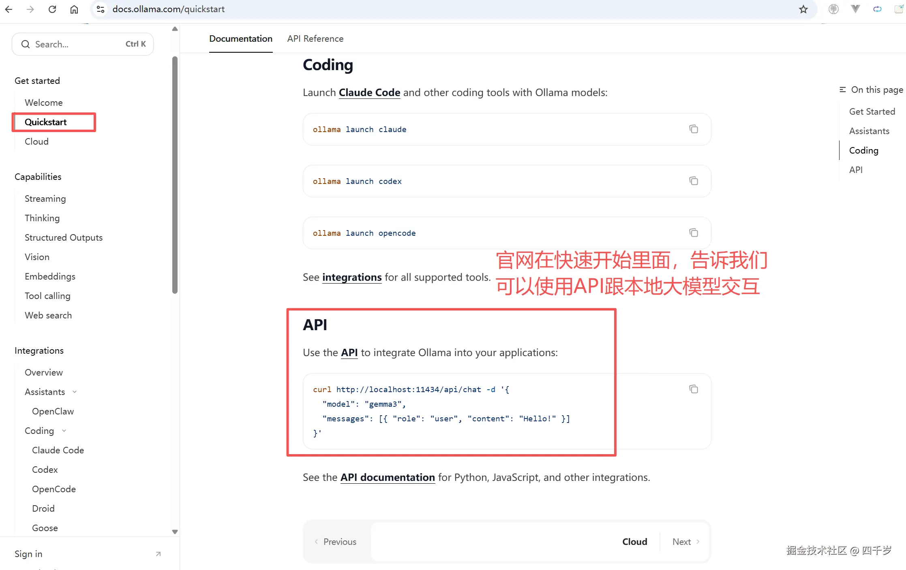
Task: Open Structured Outputs in sidebar
Action: click(x=63, y=238)
